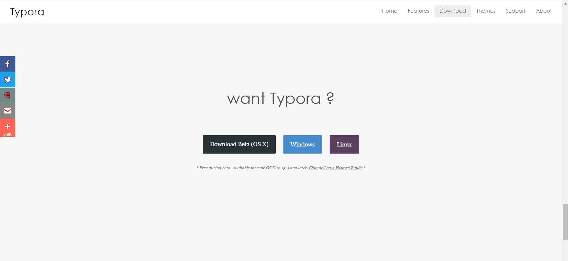Go to the About page

pos(544,11)
